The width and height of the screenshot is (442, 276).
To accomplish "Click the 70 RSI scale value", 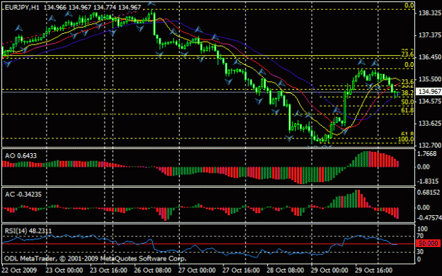I will pyautogui.click(x=420, y=236).
